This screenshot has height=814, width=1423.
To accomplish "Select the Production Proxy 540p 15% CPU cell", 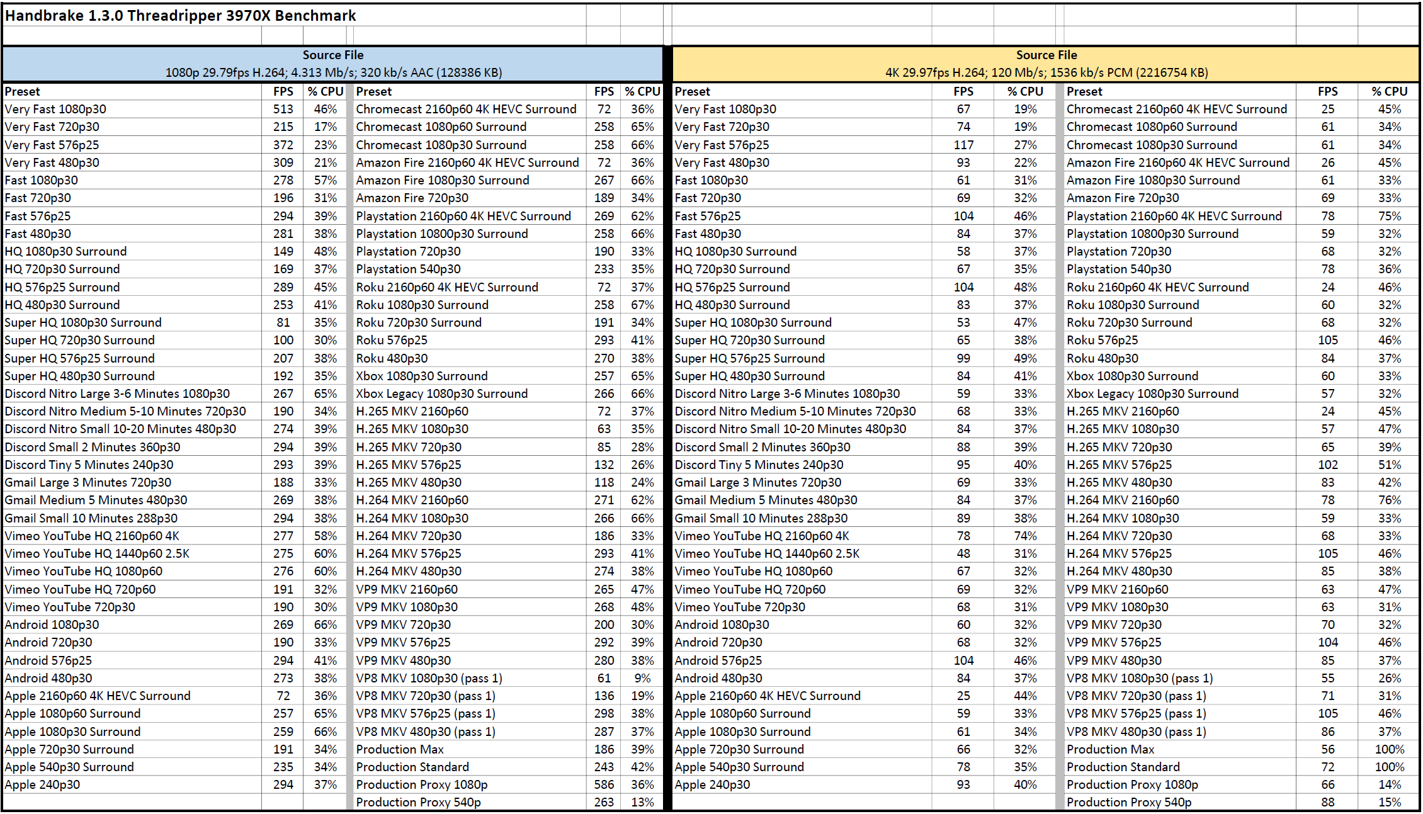I will pos(1389,802).
